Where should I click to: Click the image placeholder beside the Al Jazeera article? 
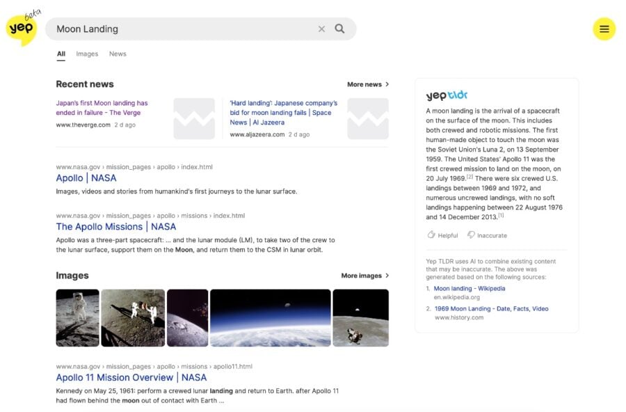tap(368, 119)
